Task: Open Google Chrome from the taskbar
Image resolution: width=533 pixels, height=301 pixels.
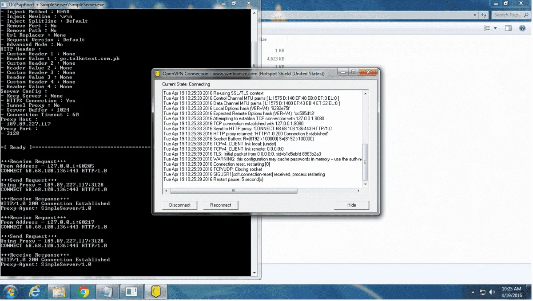Action: pyautogui.click(x=83, y=292)
